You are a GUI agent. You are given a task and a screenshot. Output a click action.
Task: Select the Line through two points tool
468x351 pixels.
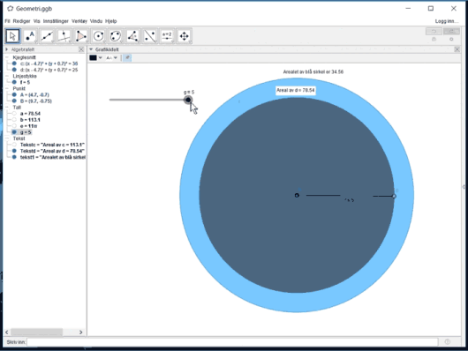47,36
